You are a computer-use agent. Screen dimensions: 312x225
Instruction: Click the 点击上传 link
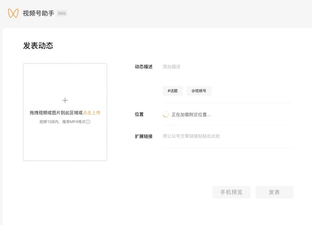point(92,113)
